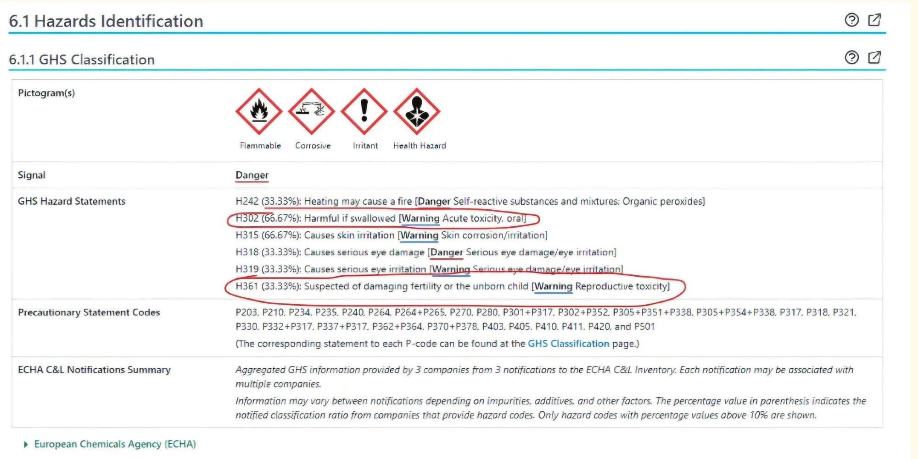Click Danger in H242 hazard statement
This screenshot has width=918, height=459.
point(434,202)
